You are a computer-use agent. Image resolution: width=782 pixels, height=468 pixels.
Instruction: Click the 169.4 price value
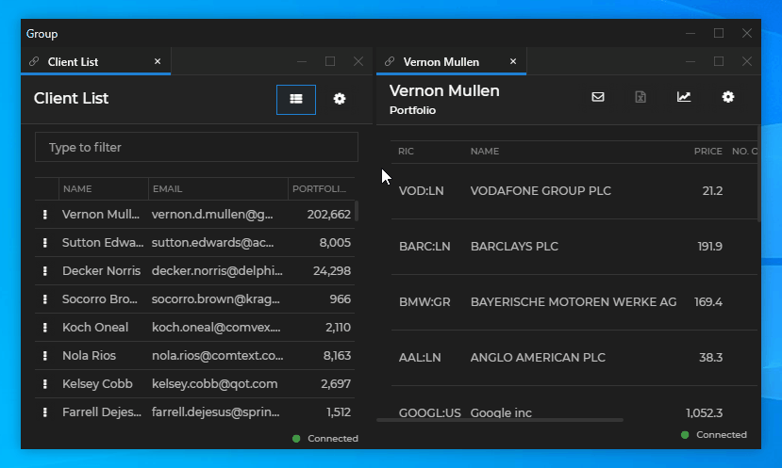coord(708,302)
